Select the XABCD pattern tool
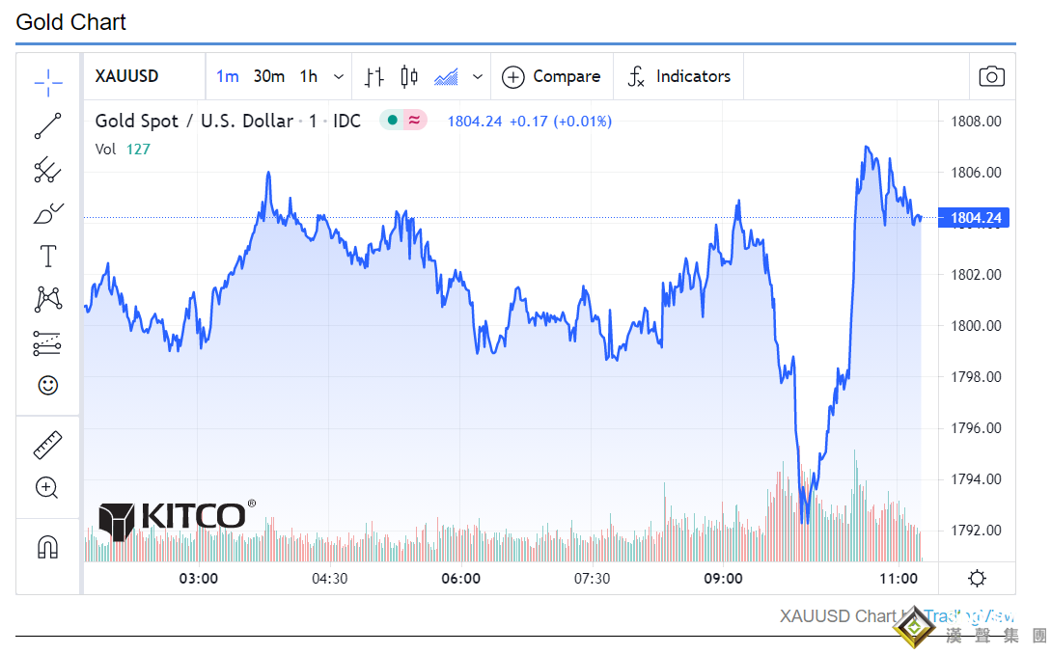This screenshot has height=654, width=1051. coord(48,299)
